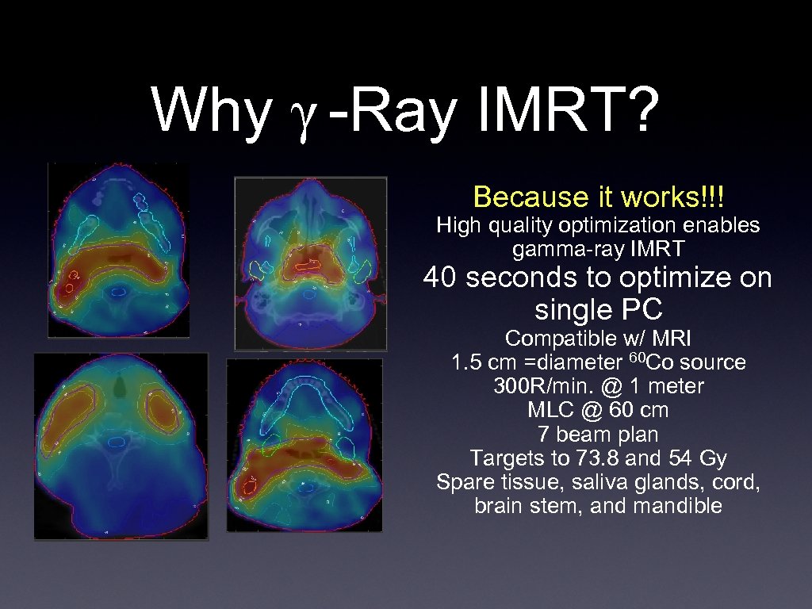Image resolution: width=812 pixels, height=609 pixels.
Task: Select the 'MLC @ 60 cm' text
Action: tap(599, 411)
